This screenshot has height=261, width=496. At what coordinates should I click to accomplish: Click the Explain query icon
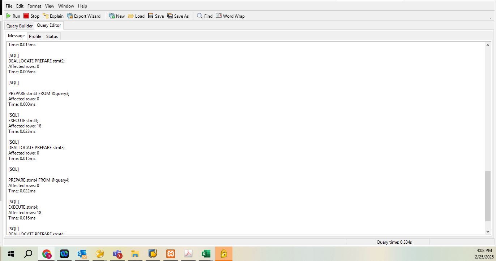coord(53,16)
